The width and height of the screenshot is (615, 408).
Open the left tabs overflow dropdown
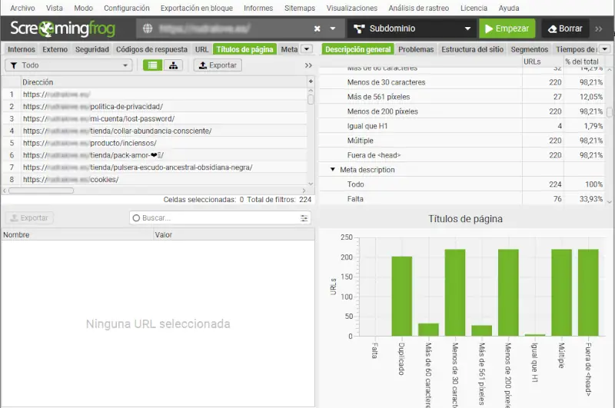307,49
